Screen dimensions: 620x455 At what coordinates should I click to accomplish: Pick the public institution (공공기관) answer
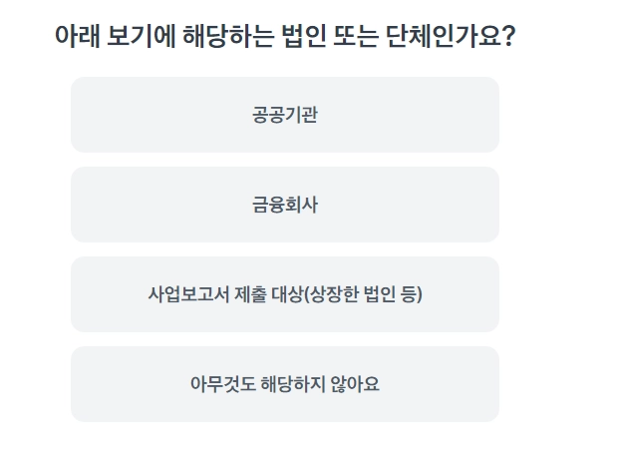coord(284,115)
